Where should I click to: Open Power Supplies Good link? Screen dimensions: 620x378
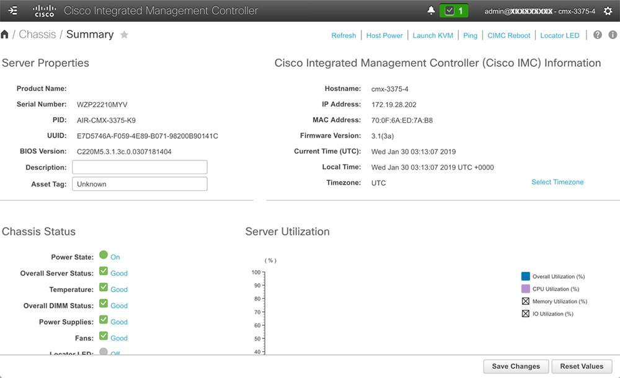pyautogui.click(x=119, y=322)
